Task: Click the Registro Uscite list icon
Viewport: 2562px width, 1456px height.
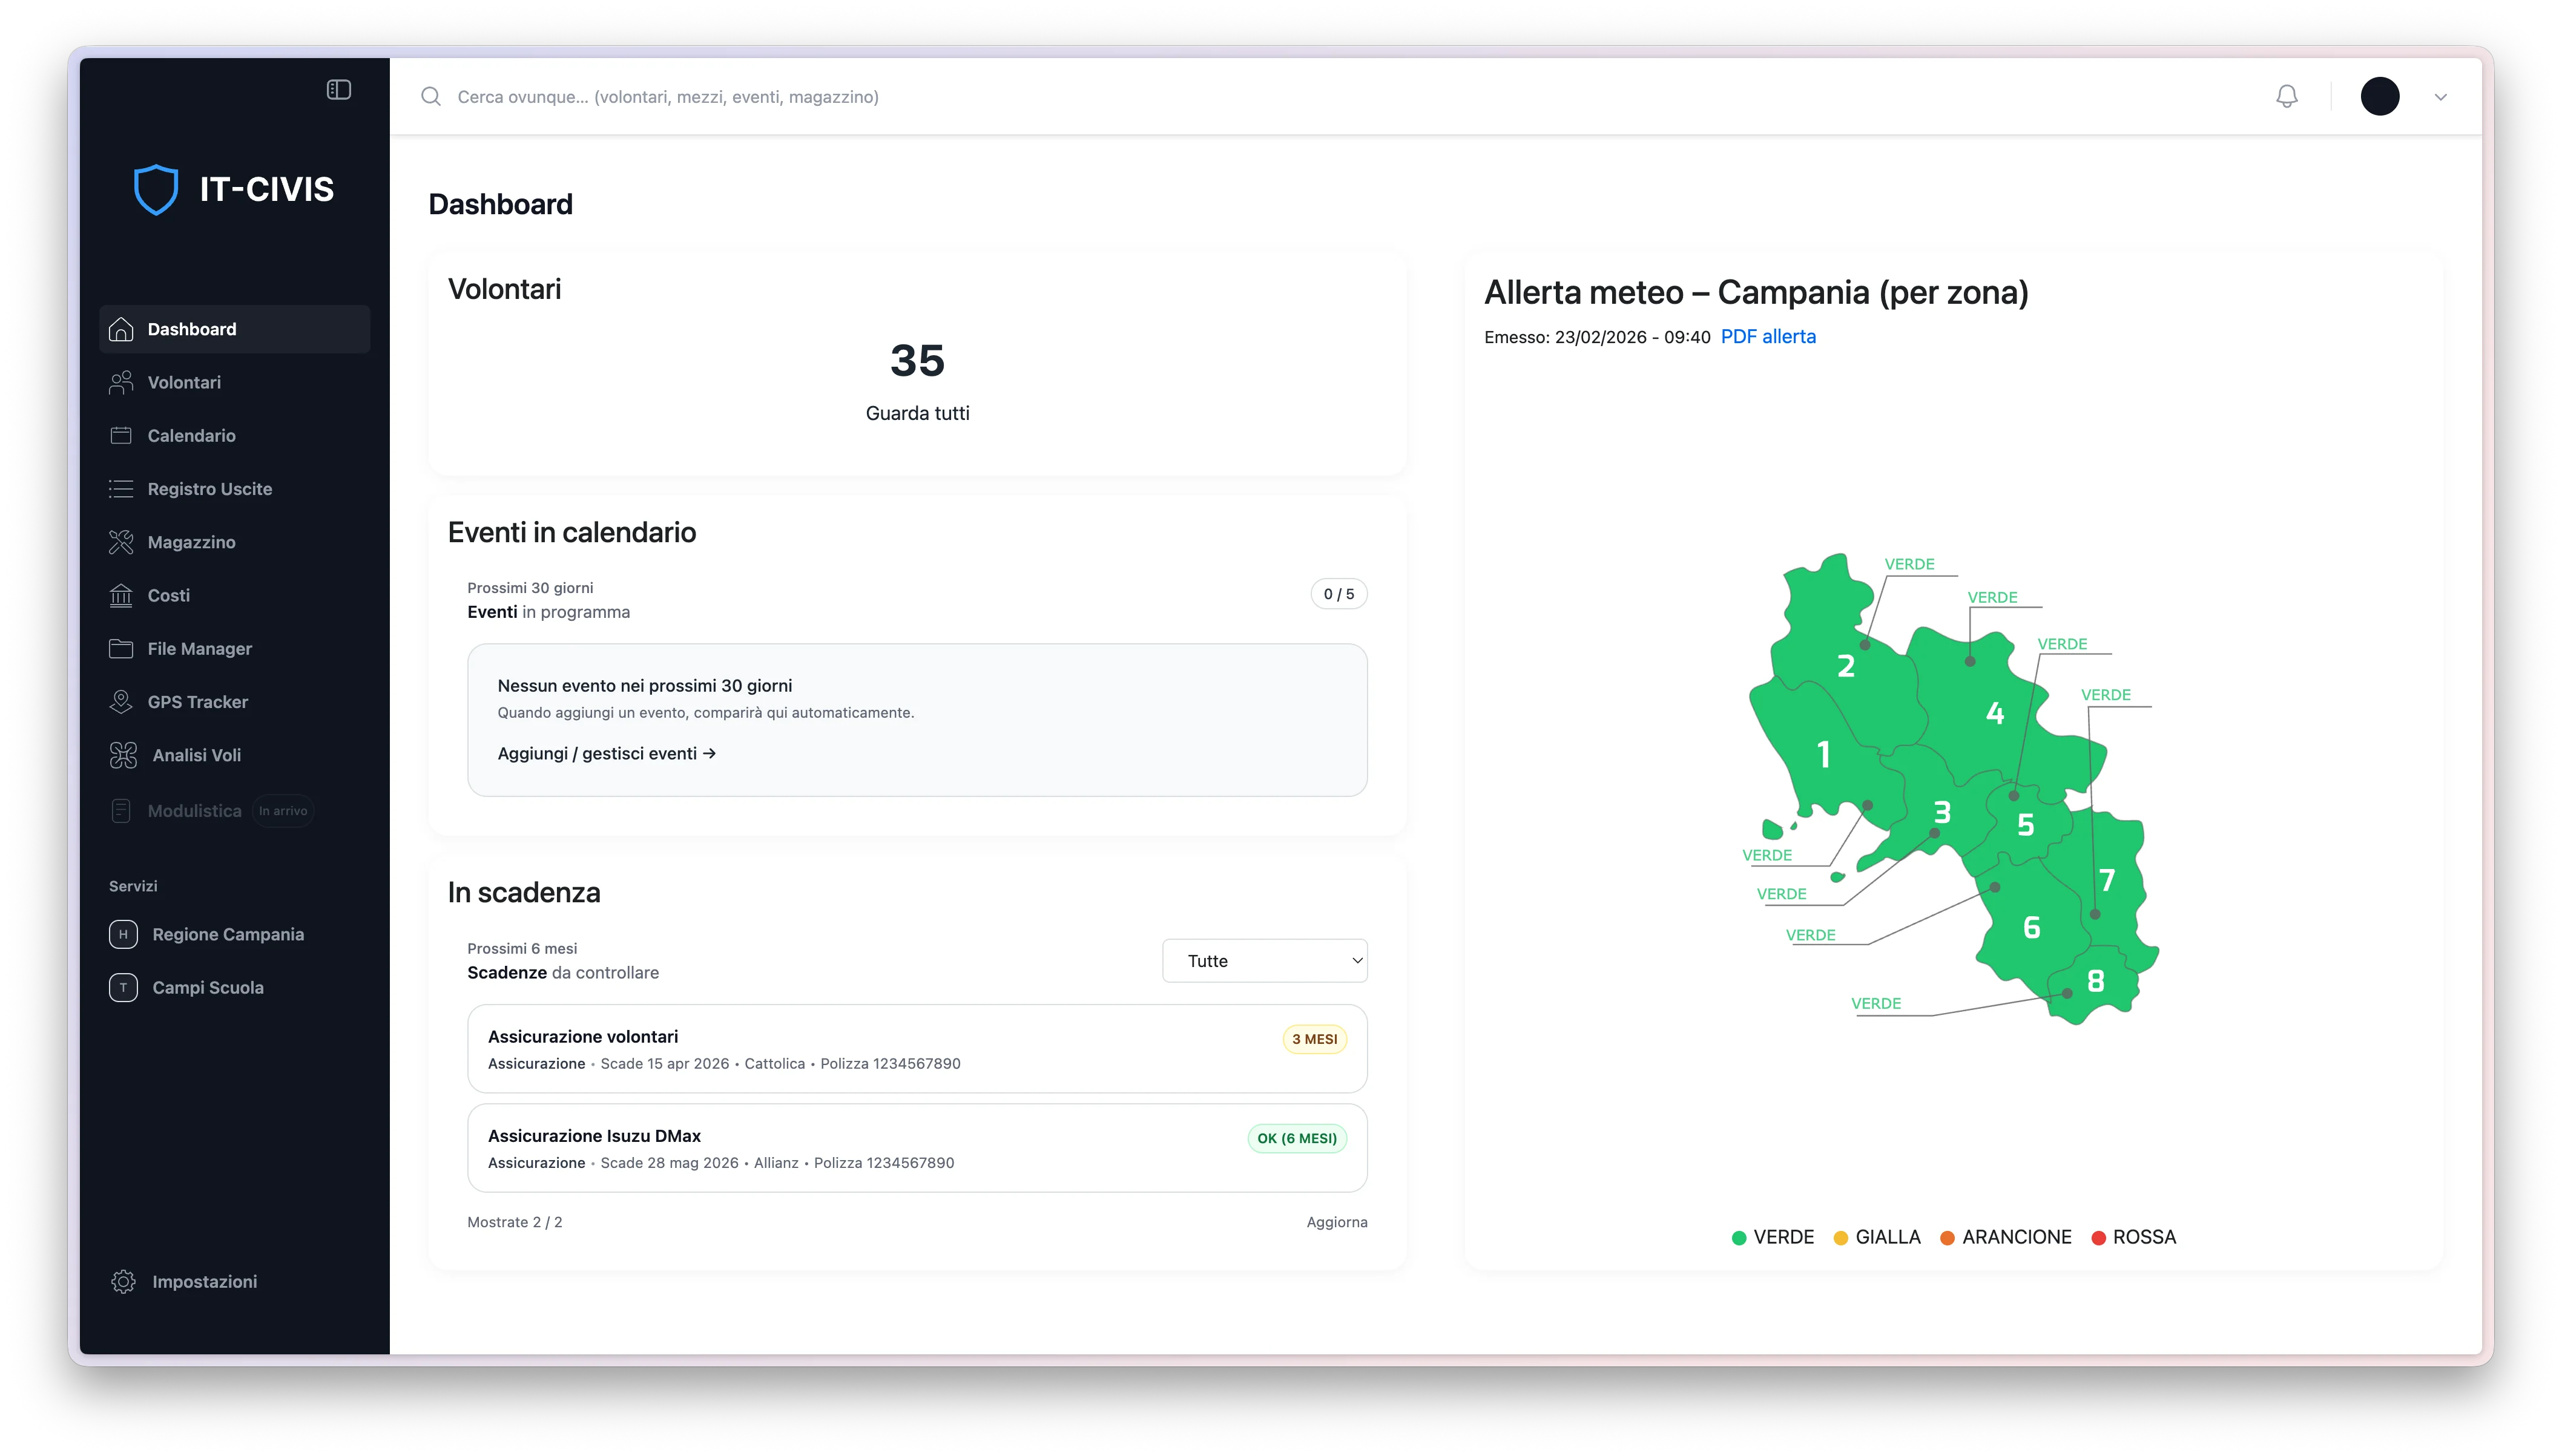Action: 121,489
